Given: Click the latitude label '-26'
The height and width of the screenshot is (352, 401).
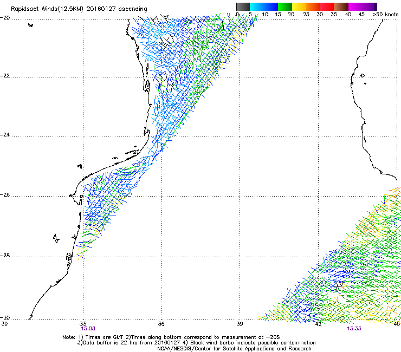Looking at the screenshot, I should point(5,195).
